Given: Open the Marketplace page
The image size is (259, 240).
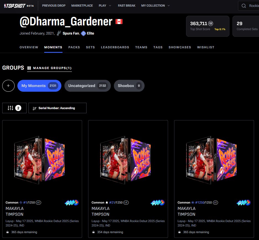Looking at the screenshot, I should coord(82,6).
